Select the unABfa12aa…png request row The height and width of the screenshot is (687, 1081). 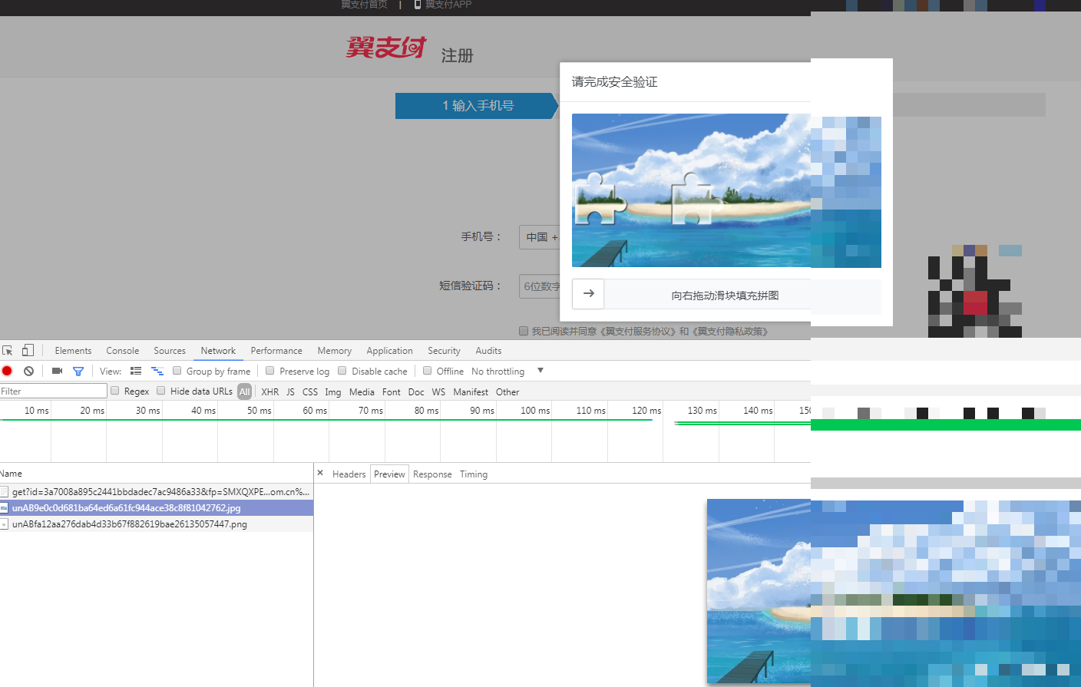click(x=129, y=524)
